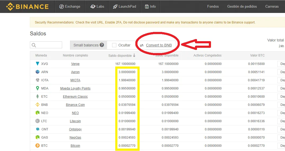Open the Info menu item
Image resolution: width=285 pixels, height=151 pixels.
[150, 7]
